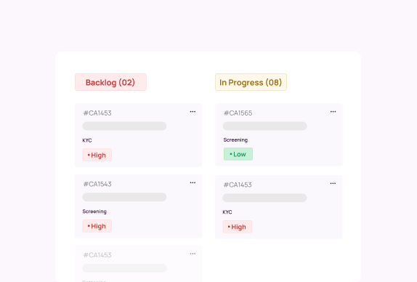
Task: Click the green Low priority tag
Action: (x=238, y=154)
